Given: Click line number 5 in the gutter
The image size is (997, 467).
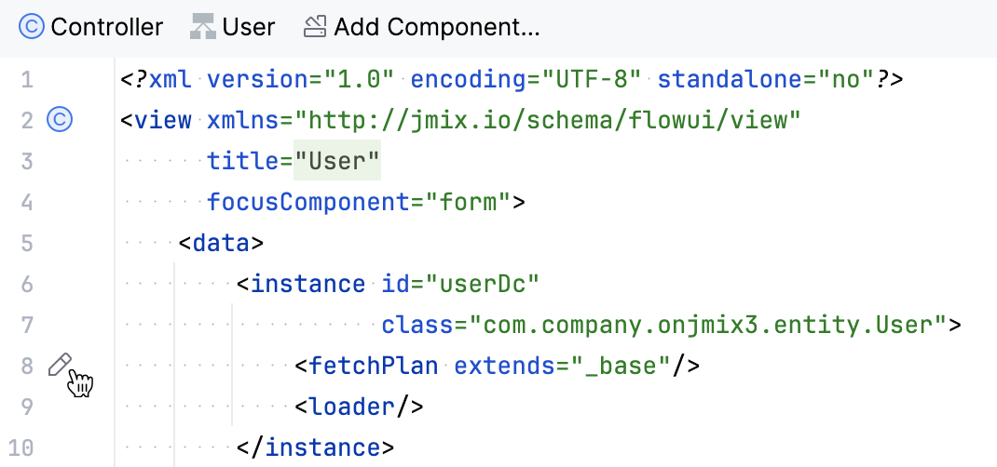Looking at the screenshot, I should [x=27, y=243].
